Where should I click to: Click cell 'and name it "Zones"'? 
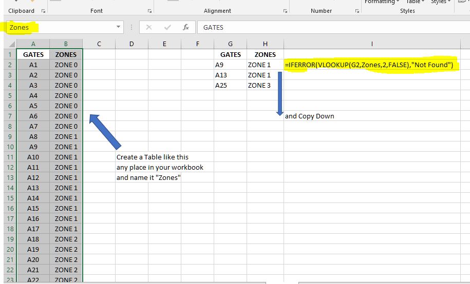(131, 177)
